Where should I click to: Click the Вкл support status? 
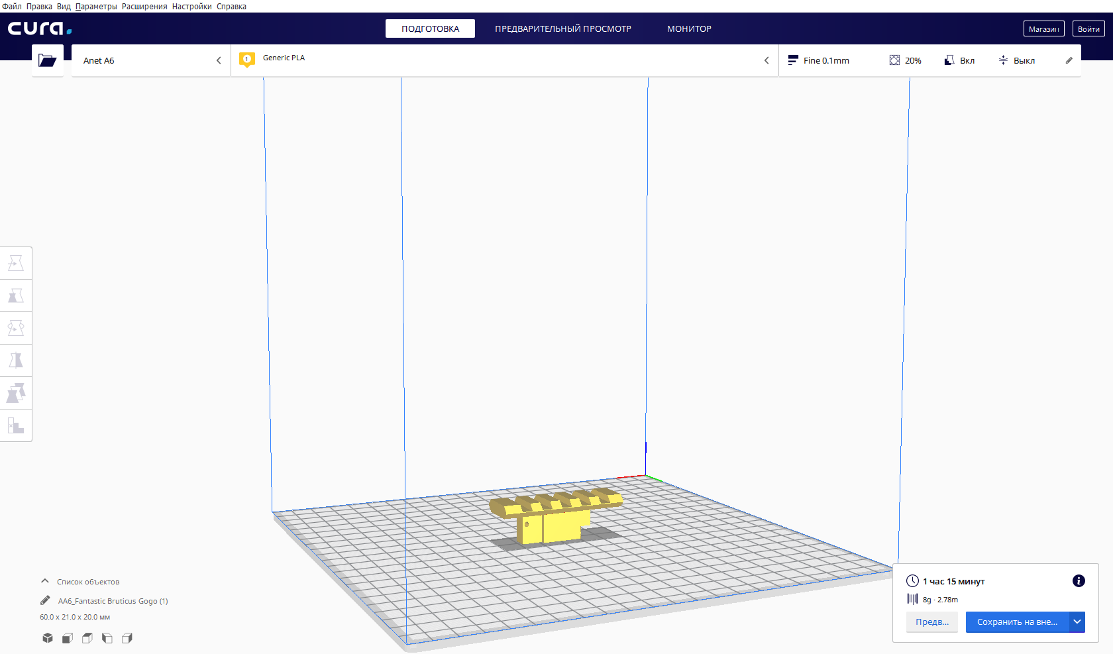[x=967, y=60]
